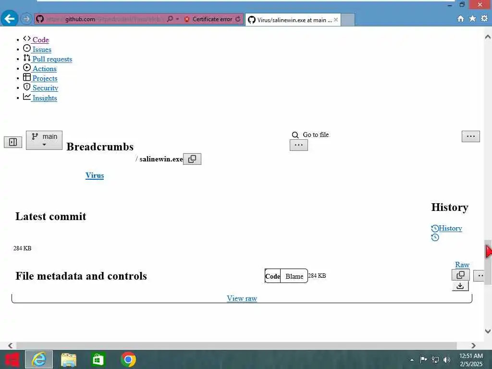The image size is (492, 369).
Task: Click the page refresh icon
Action: tap(238, 19)
